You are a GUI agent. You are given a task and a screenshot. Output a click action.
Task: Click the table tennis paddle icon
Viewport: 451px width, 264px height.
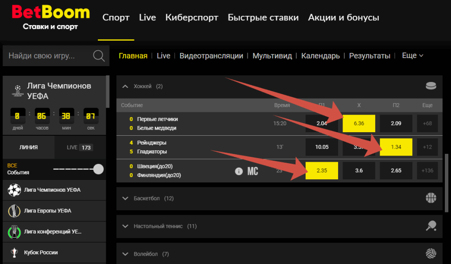pos(431,226)
